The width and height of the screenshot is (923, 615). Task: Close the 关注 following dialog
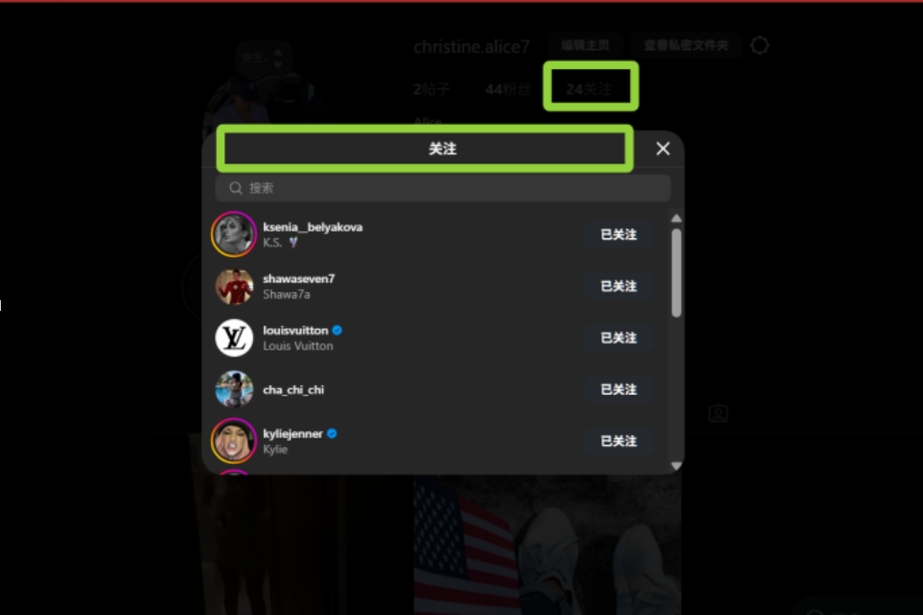coord(663,149)
